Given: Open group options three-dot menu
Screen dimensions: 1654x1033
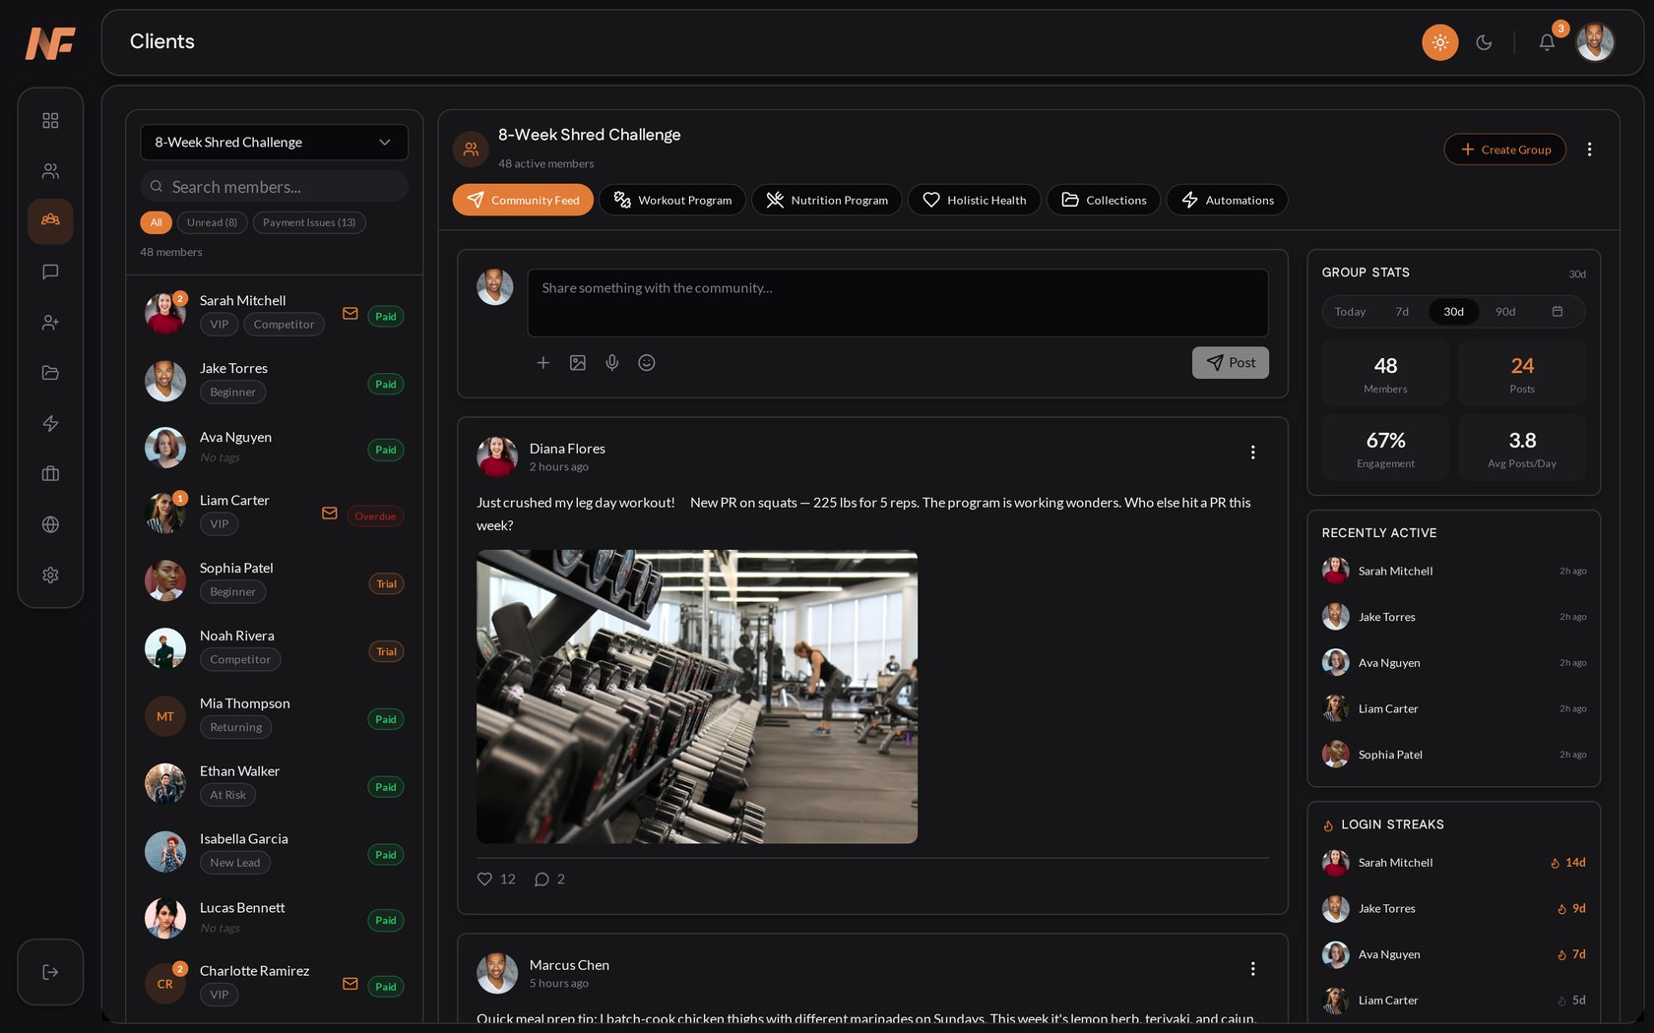Looking at the screenshot, I should click(1589, 150).
